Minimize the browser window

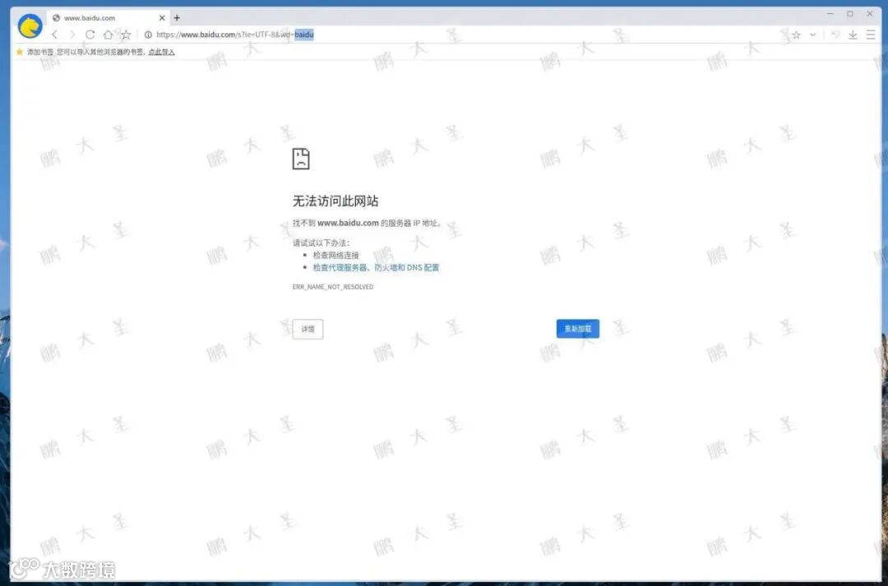830,14
